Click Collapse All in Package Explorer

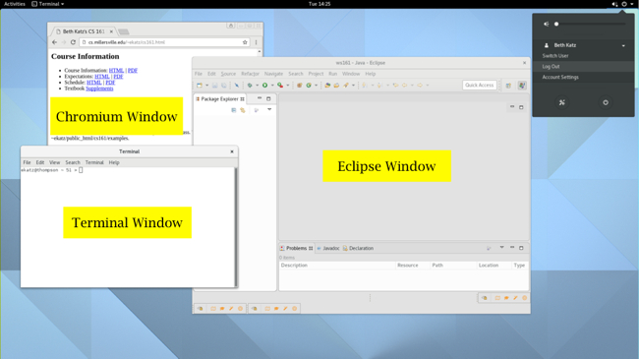[234, 110]
